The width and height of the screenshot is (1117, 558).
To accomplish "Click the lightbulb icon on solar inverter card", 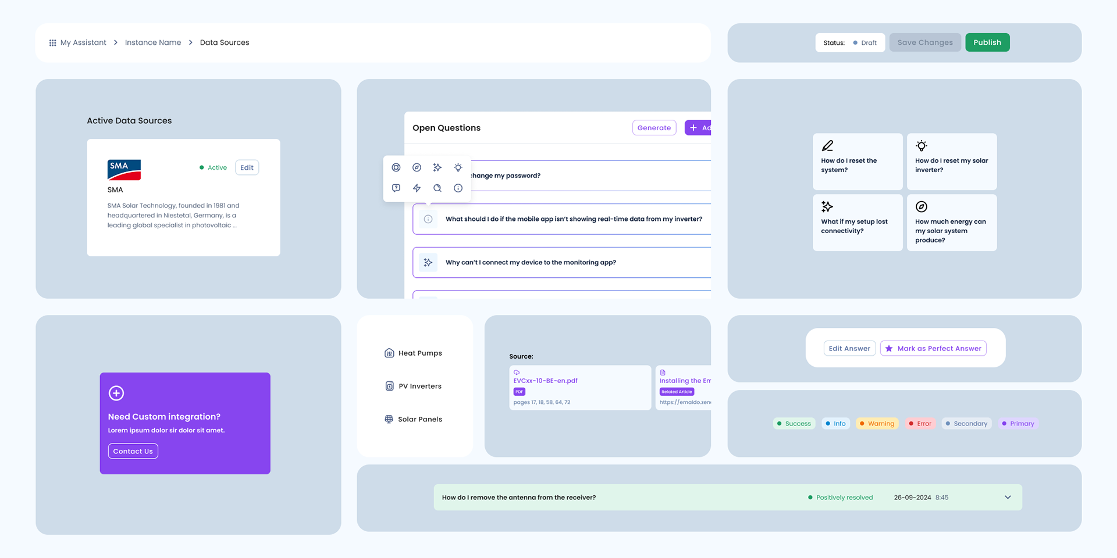I will point(922,146).
